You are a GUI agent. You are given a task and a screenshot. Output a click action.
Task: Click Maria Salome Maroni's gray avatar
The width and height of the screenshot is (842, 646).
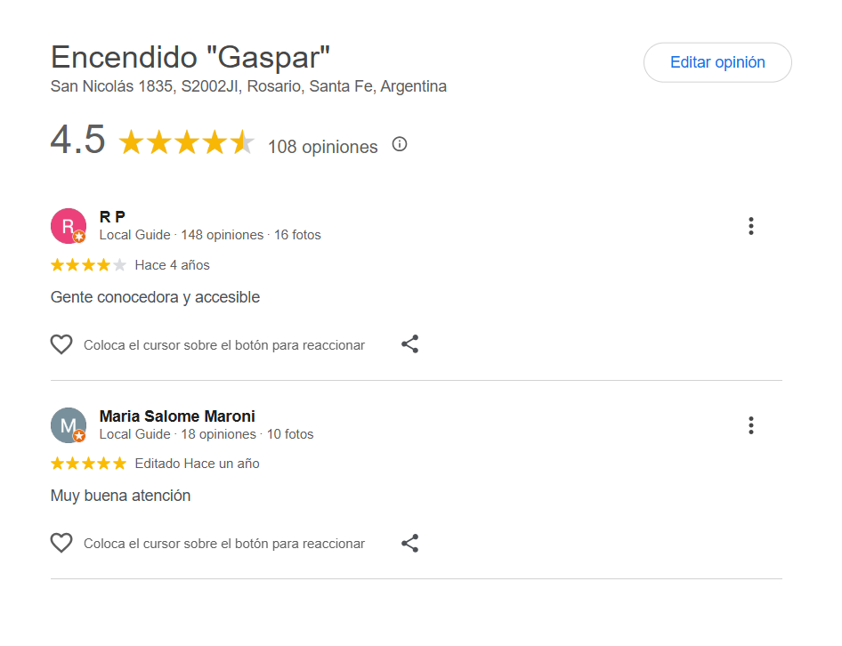(69, 425)
